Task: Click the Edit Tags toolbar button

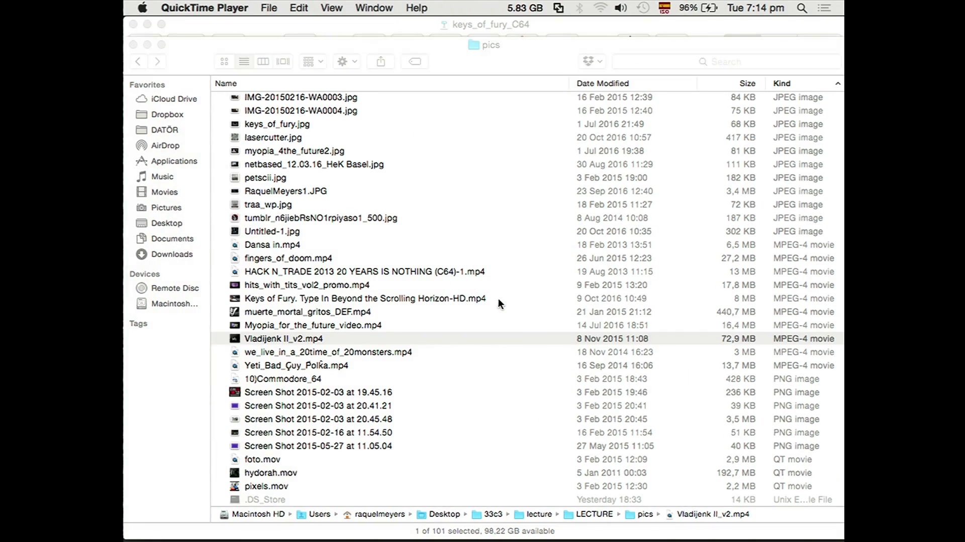Action: click(x=415, y=61)
